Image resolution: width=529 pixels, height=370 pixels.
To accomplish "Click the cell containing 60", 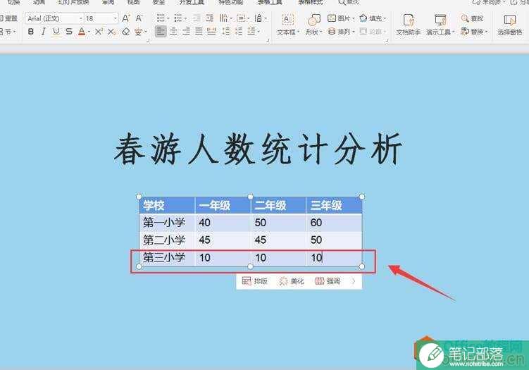I will 334,223.
